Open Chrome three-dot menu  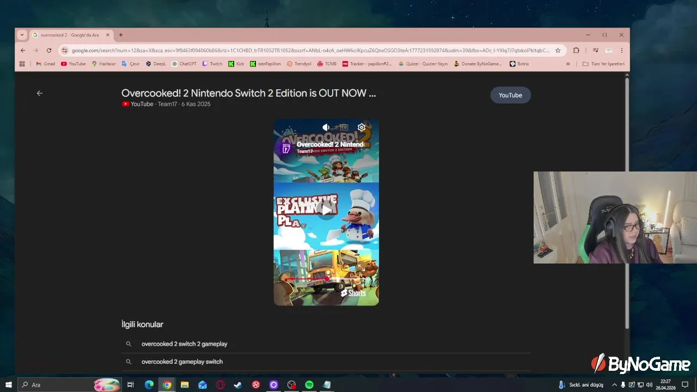pyautogui.click(x=622, y=51)
